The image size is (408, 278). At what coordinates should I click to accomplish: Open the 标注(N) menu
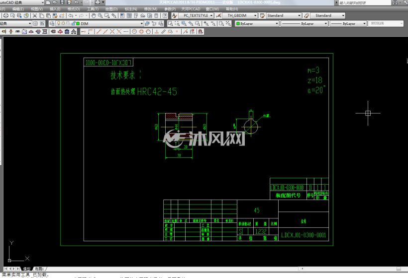coord(131,9)
